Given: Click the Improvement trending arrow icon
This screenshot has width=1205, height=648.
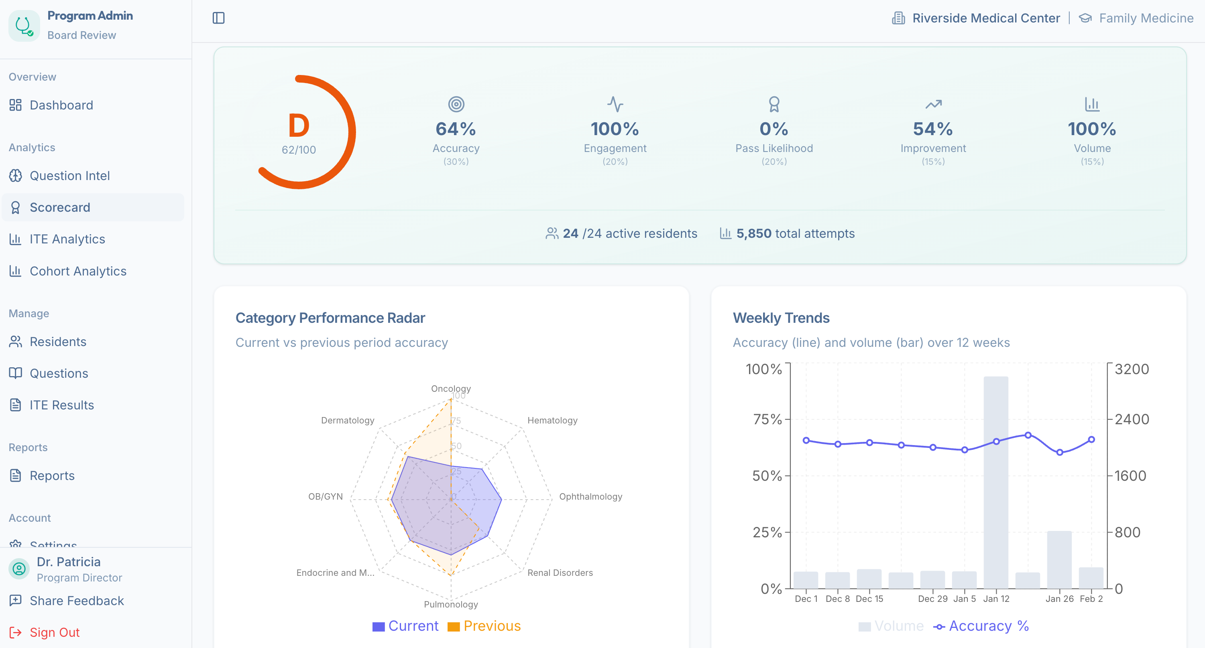Looking at the screenshot, I should [x=933, y=104].
